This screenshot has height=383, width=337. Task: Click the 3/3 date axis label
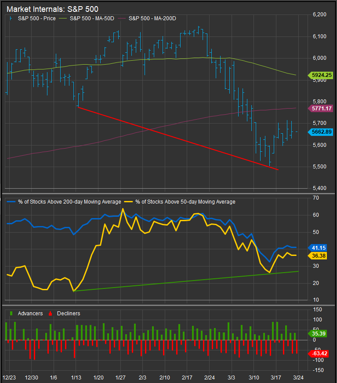(232, 378)
